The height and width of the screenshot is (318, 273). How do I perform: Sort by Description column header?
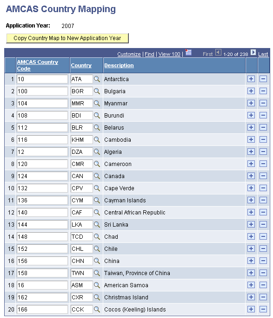pyautogui.click(x=119, y=65)
